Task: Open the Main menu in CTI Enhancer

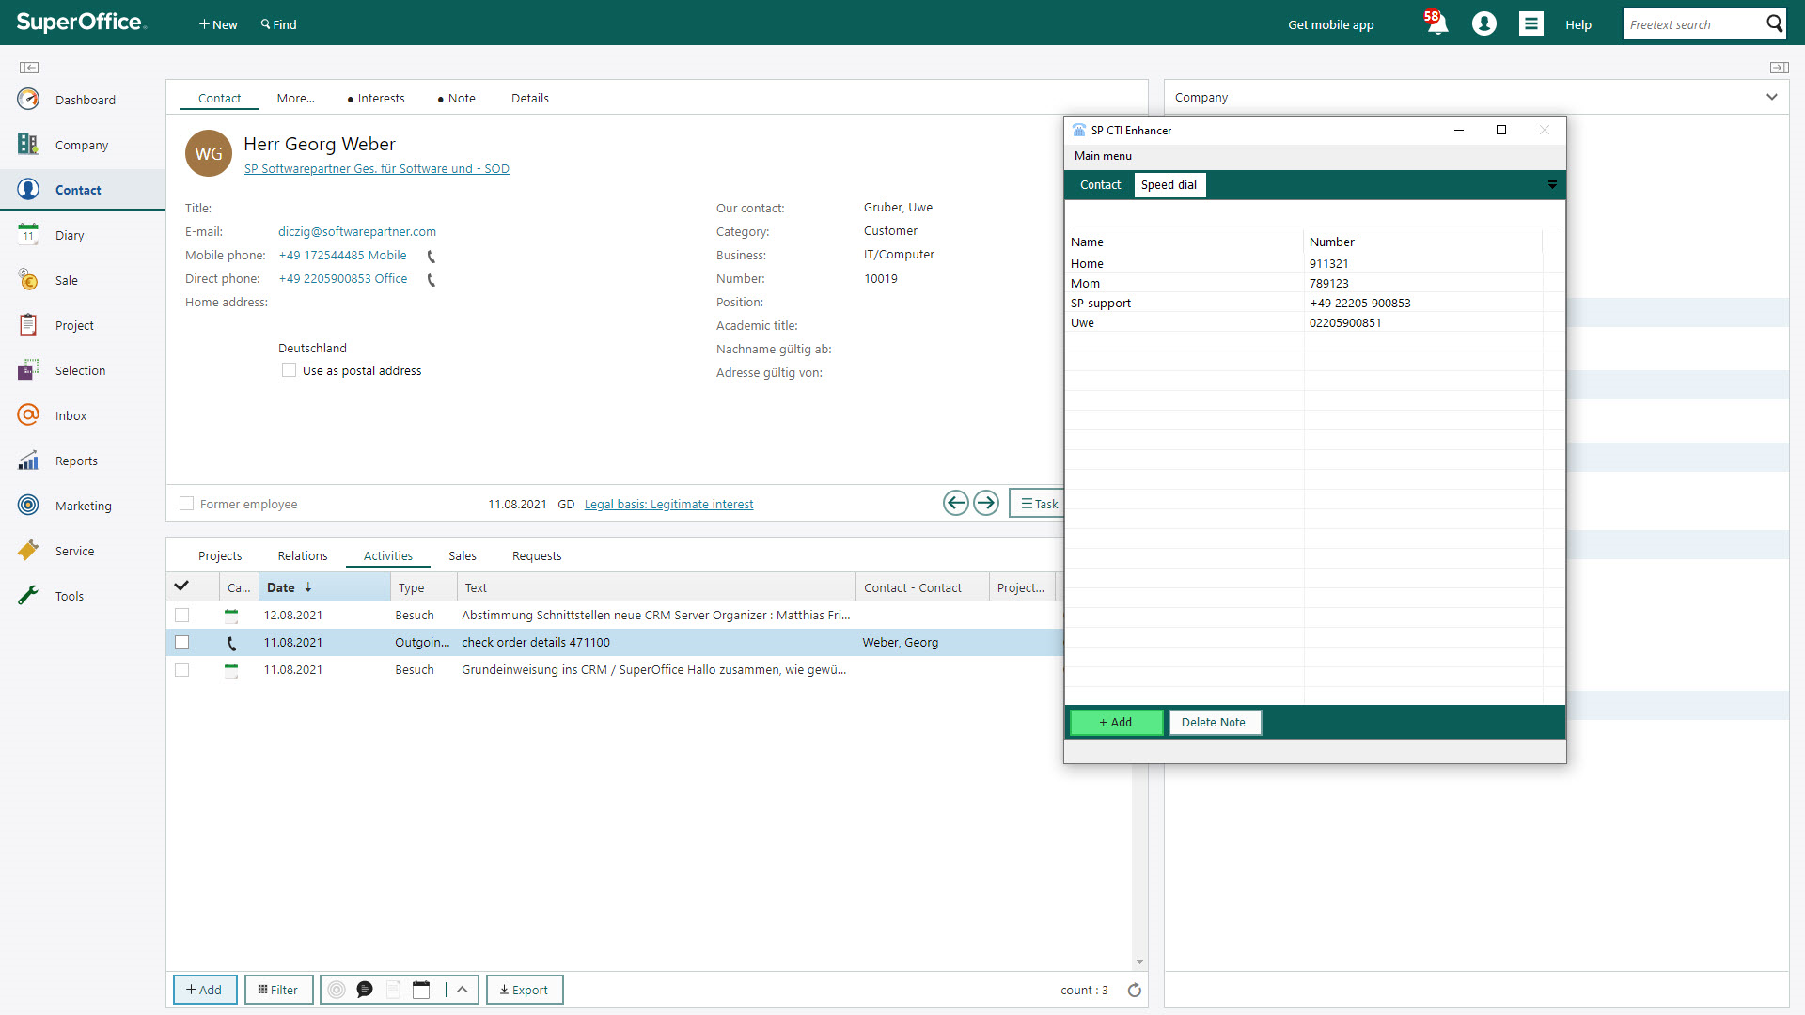Action: (x=1103, y=156)
